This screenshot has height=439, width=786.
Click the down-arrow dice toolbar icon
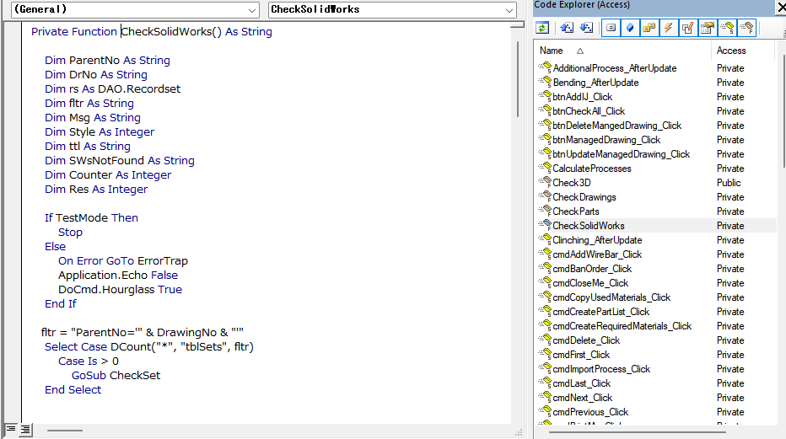586,28
